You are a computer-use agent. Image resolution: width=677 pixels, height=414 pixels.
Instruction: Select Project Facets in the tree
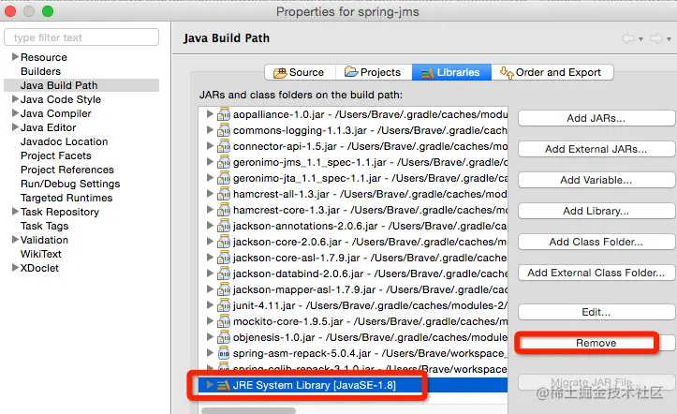56,155
